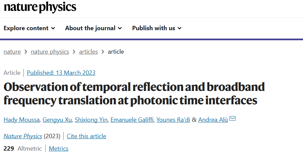Select author Gengyu Xu

57,120
